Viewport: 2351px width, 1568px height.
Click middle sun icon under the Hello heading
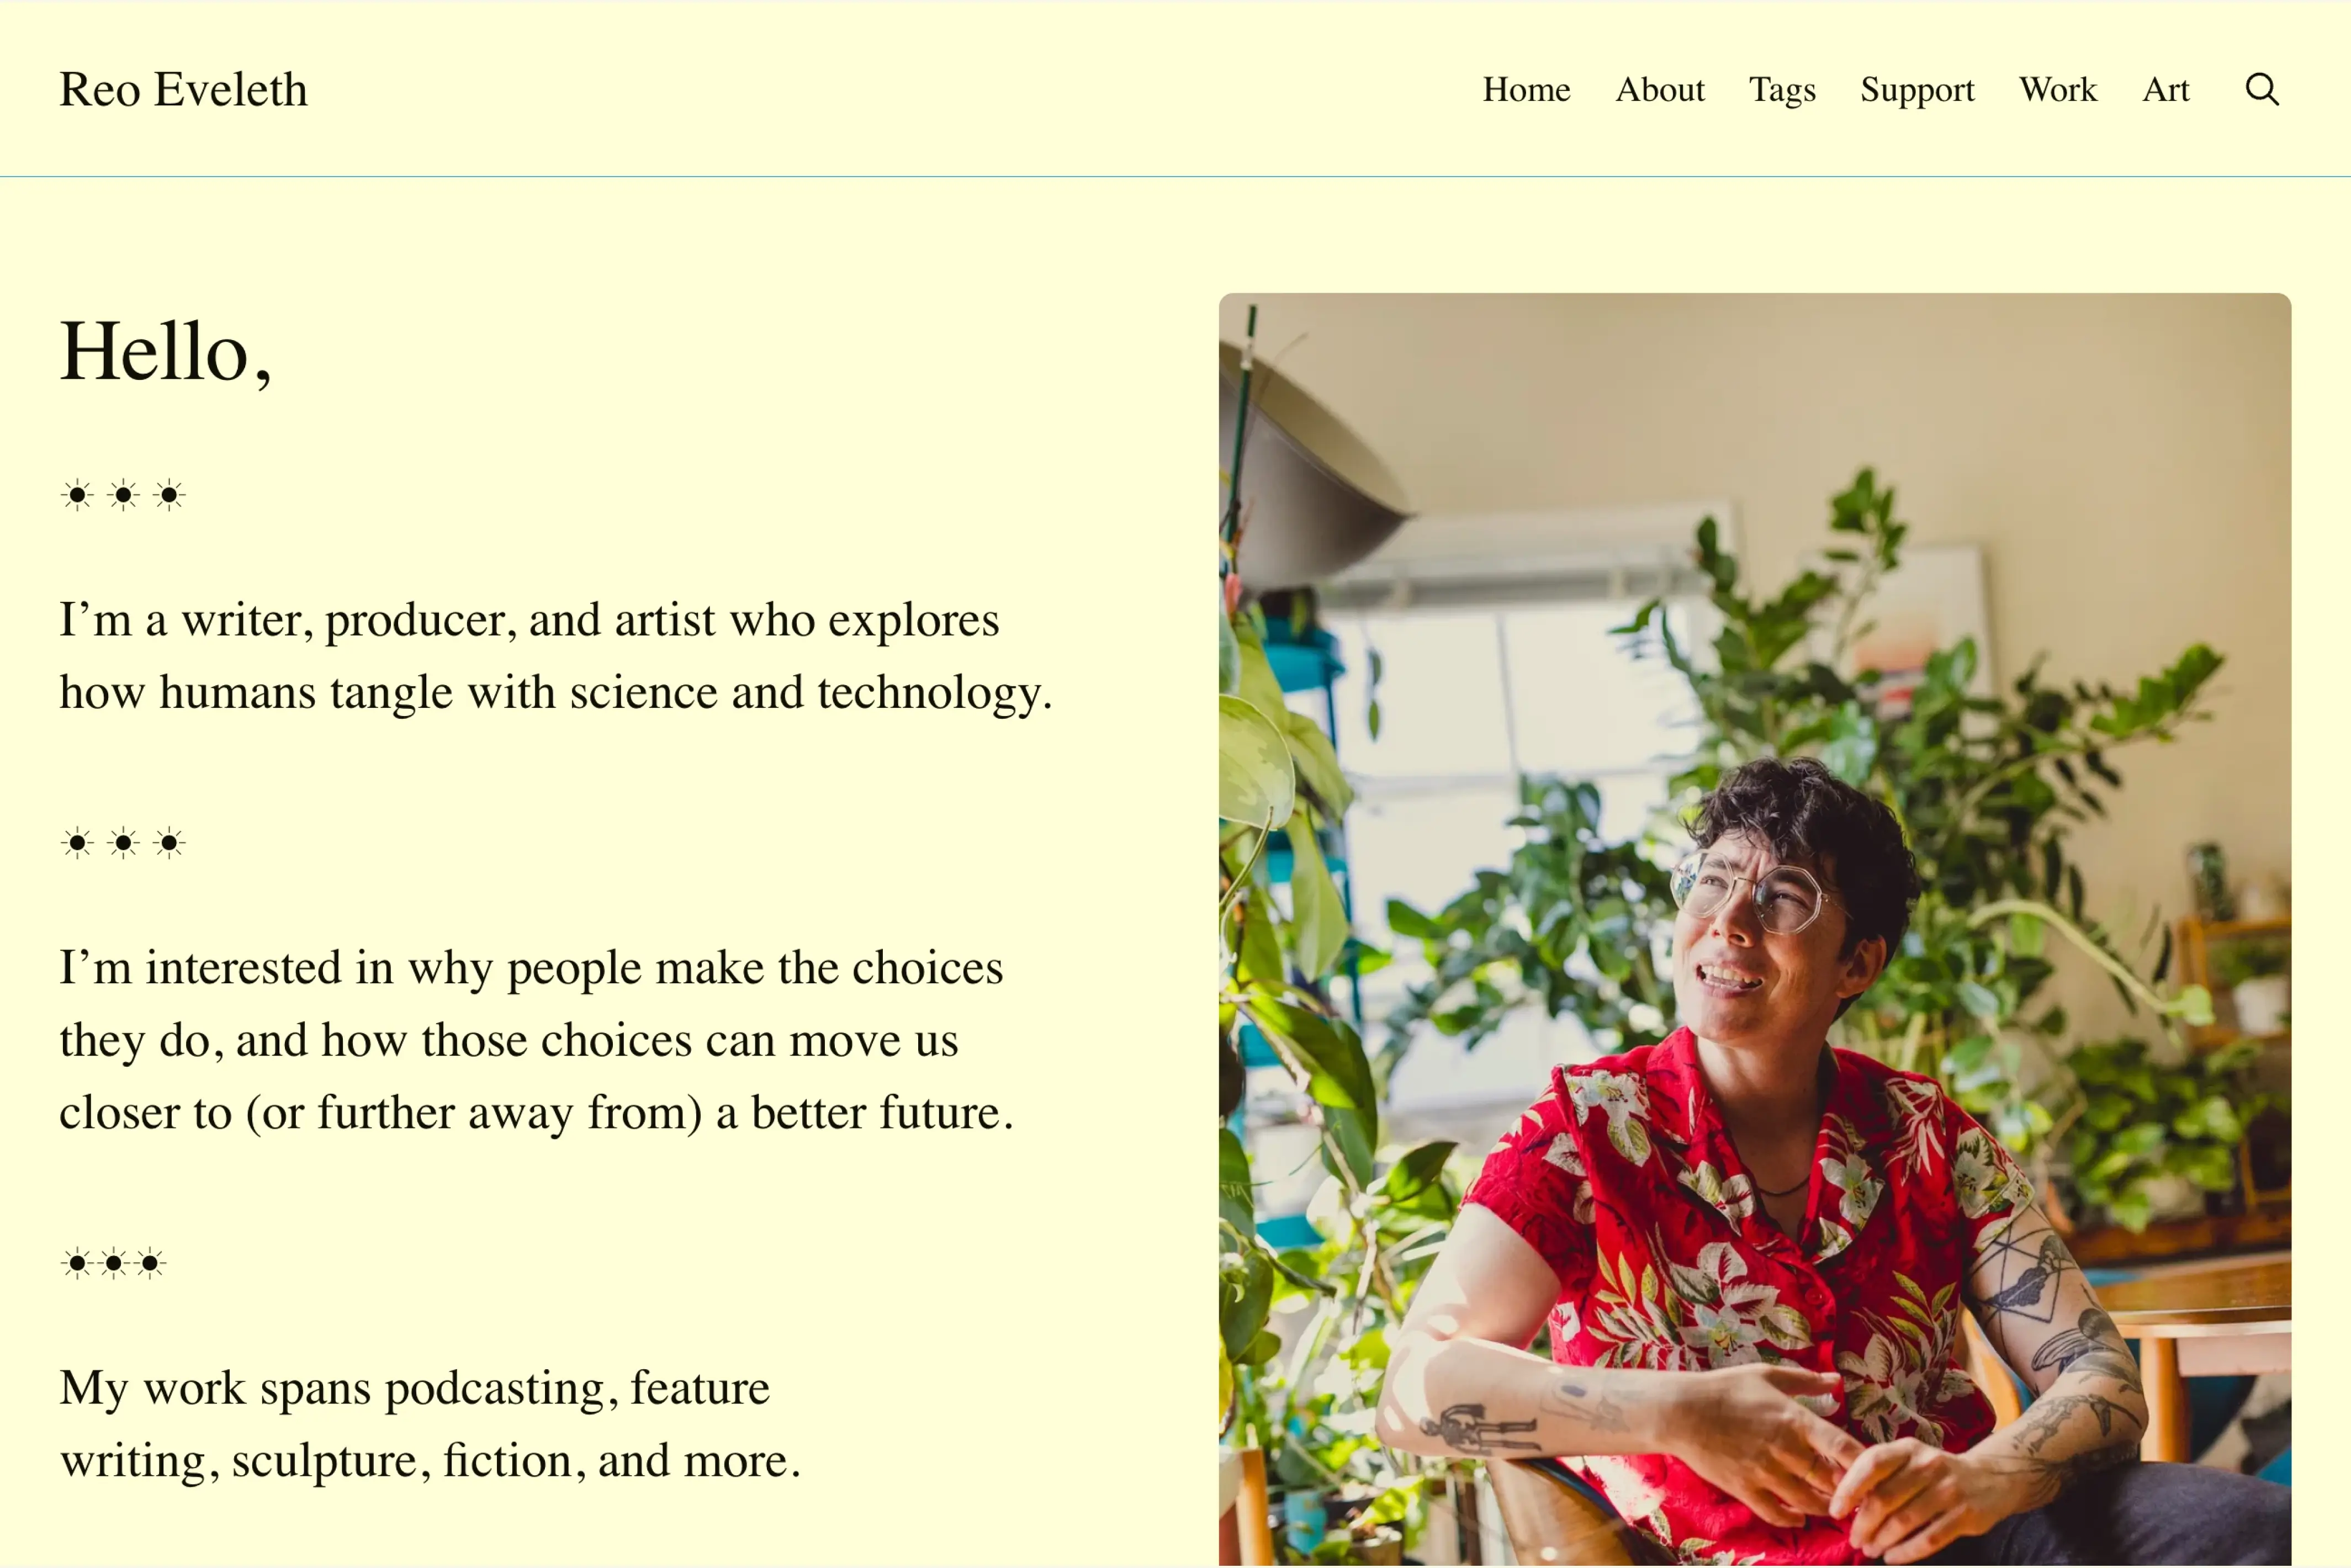pos(123,494)
